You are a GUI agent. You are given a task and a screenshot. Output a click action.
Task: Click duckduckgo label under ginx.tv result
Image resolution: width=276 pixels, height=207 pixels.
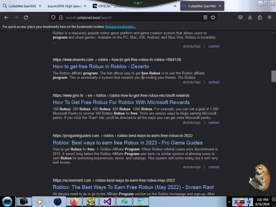click(192, 123)
